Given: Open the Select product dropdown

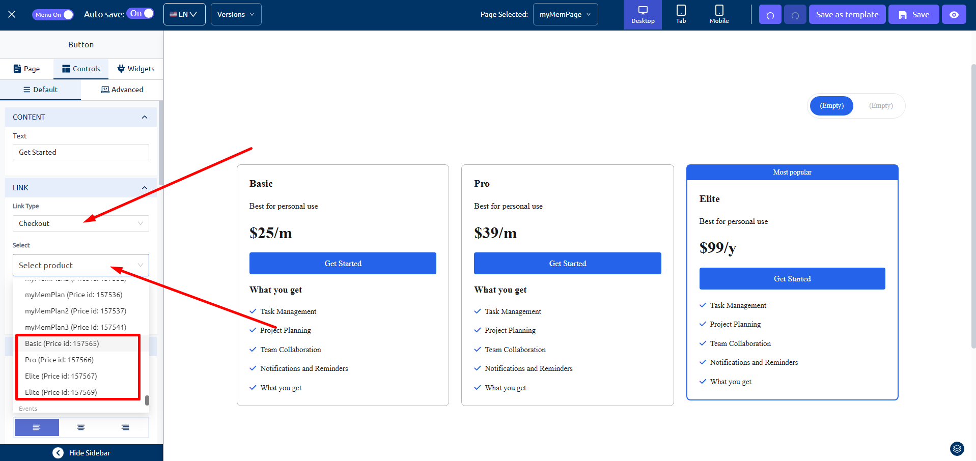Looking at the screenshot, I should click(81, 265).
